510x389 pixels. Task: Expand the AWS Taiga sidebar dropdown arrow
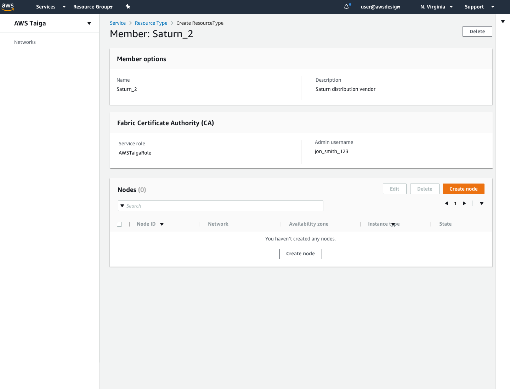pyautogui.click(x=89, y=23)
